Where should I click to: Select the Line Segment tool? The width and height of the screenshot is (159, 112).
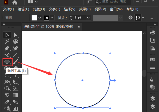click(x=15, y=55)
